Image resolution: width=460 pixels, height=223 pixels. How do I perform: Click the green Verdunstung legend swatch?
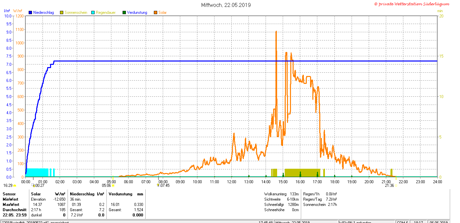pos(124,12)
